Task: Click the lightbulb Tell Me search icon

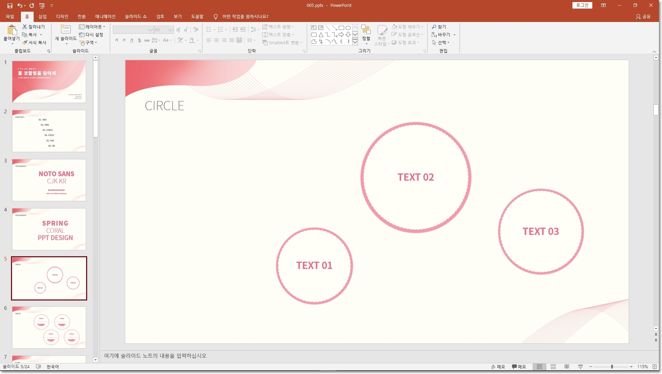Action: pos(216,16)
